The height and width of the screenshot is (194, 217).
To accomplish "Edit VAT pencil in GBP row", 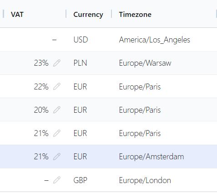I will 57,180.
